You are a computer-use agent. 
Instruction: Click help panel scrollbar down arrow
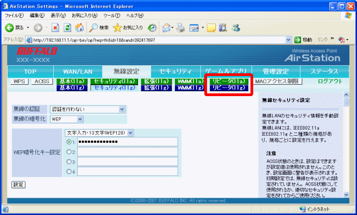point(346,194)
